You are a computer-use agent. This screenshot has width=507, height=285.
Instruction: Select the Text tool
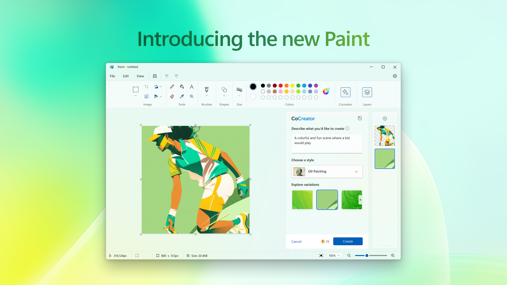[192, 87]
